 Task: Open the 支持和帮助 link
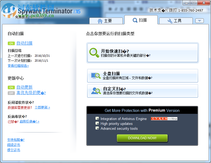(16, 140)
